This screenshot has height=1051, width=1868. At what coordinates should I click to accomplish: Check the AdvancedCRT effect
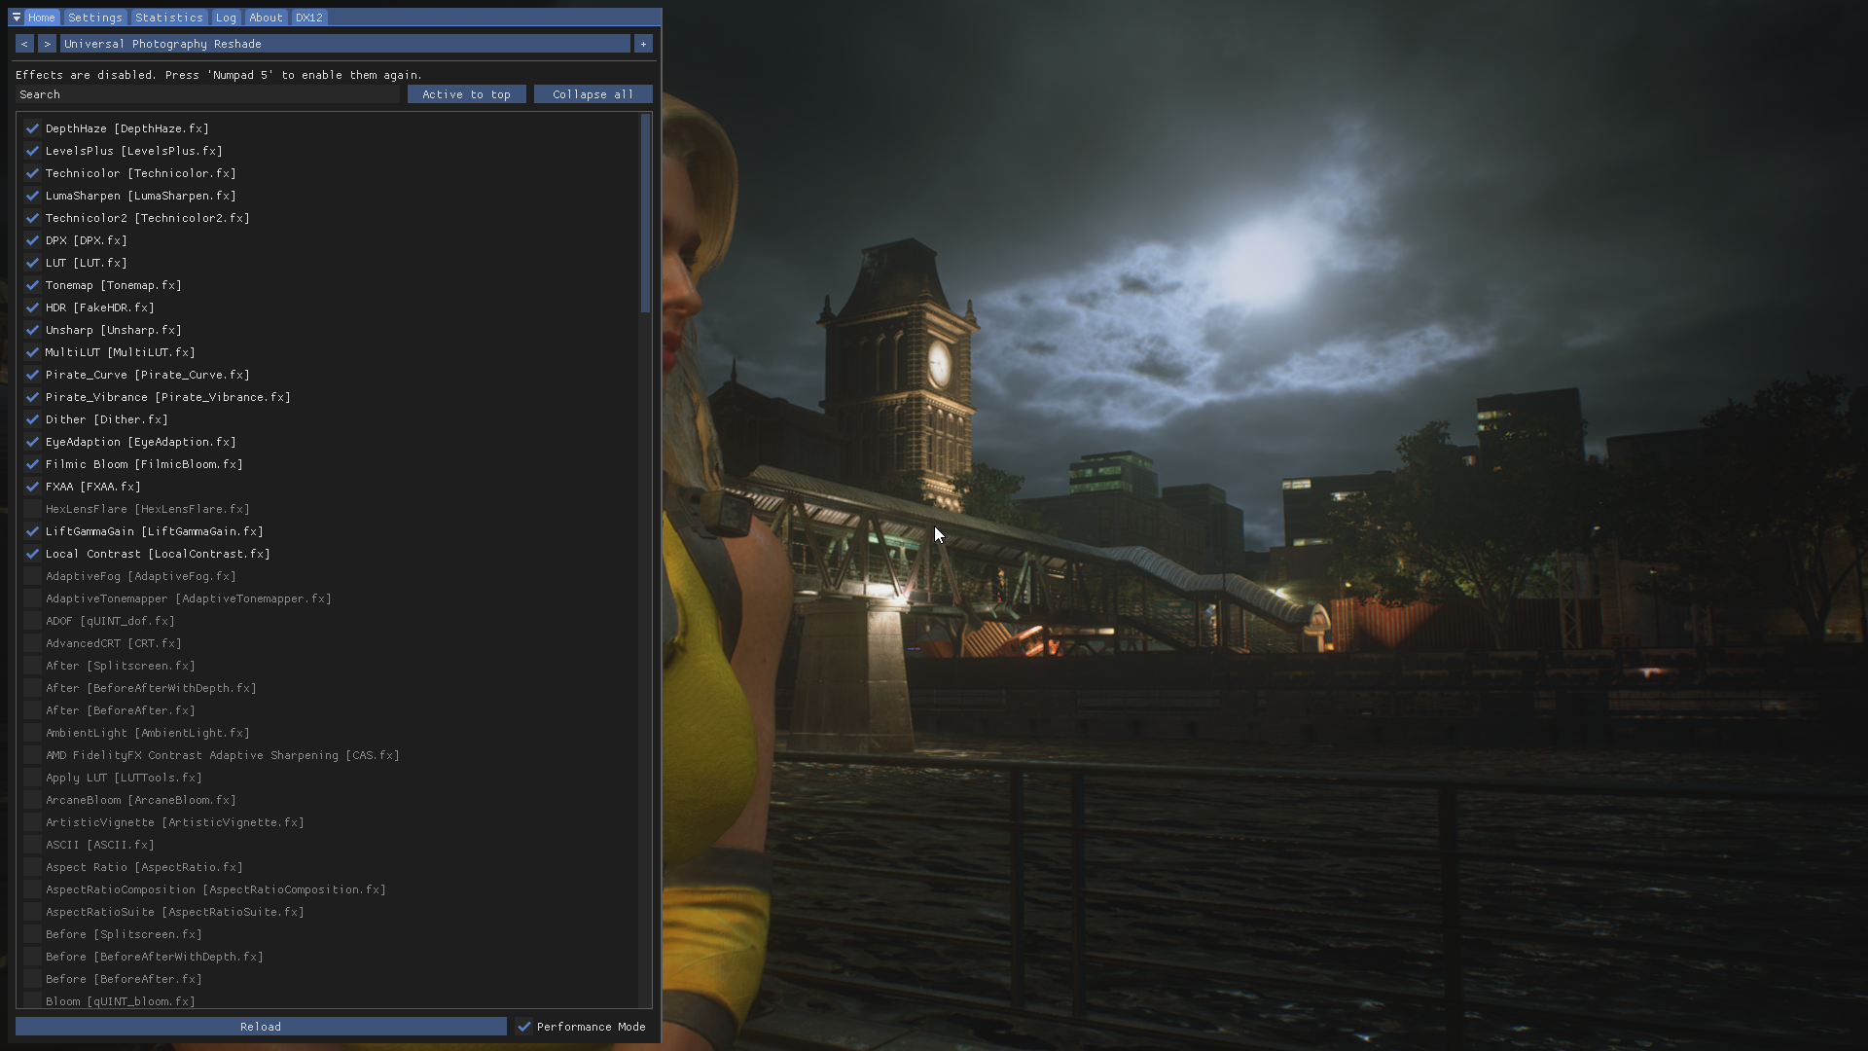[32, 643]
